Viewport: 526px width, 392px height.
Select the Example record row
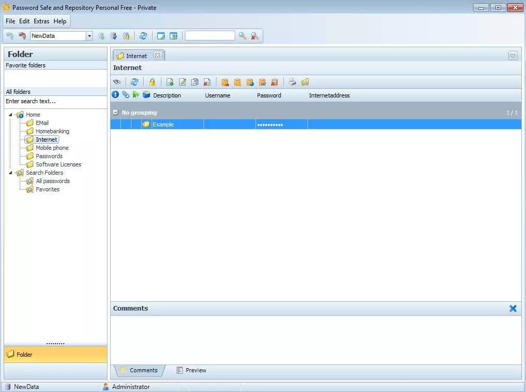pos(316,124)
